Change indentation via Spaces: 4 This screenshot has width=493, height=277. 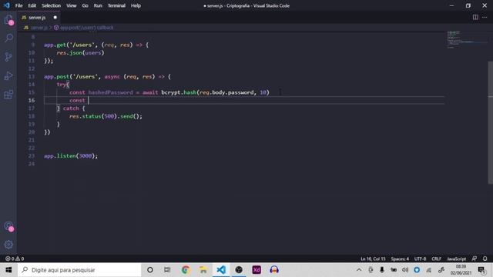click(400, 259)
